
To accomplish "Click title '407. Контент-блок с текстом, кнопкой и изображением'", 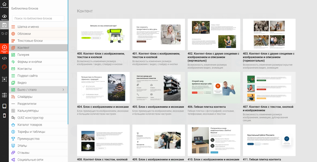I will coord(268,109).
